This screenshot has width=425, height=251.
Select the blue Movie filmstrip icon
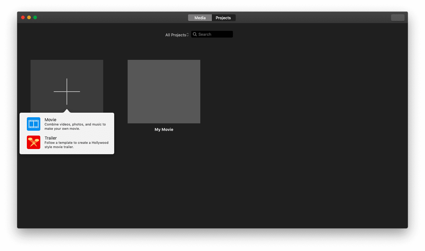pos(34,124)
